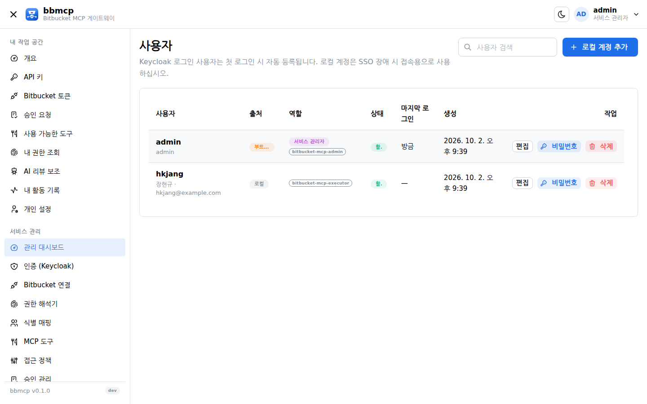
Task: Click the bbmcp logo icon
Action: point(32,14)
